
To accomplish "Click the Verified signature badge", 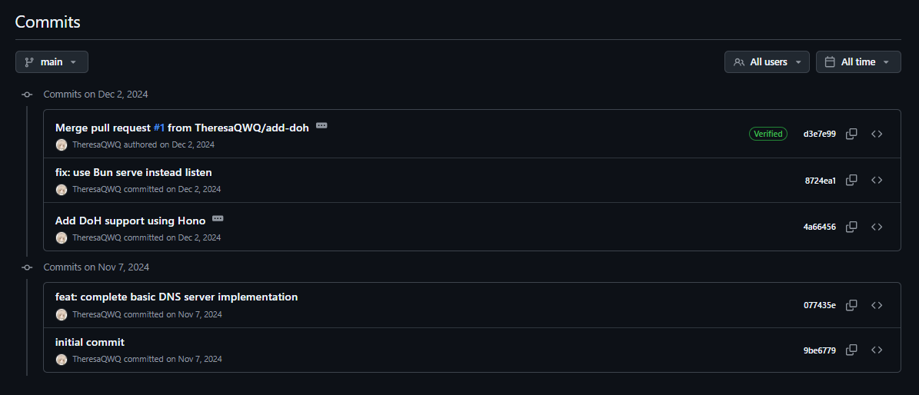I will (767, 134).
